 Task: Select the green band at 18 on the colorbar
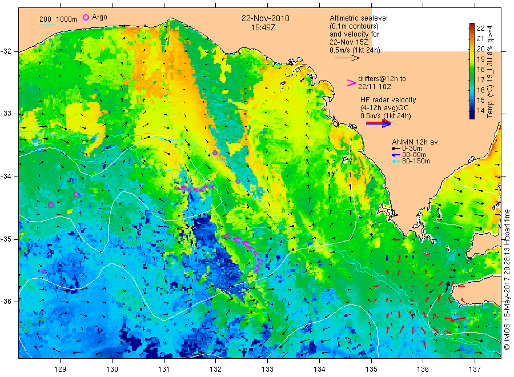[472, 69]
